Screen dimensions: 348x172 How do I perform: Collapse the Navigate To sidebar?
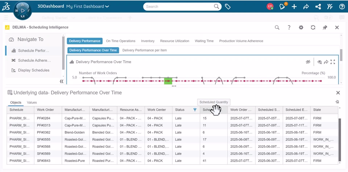click(x=62, y=82)
